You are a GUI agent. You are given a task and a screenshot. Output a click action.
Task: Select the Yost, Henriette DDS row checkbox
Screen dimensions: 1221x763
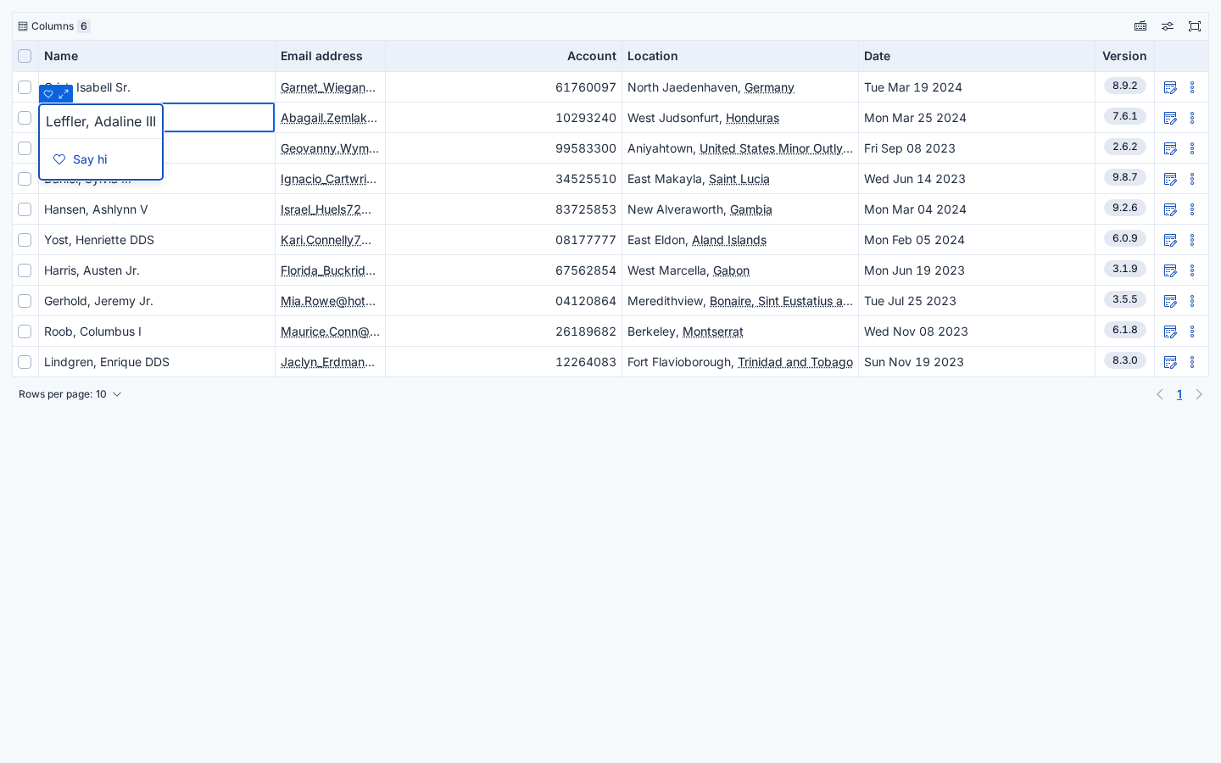coord(25,240)
